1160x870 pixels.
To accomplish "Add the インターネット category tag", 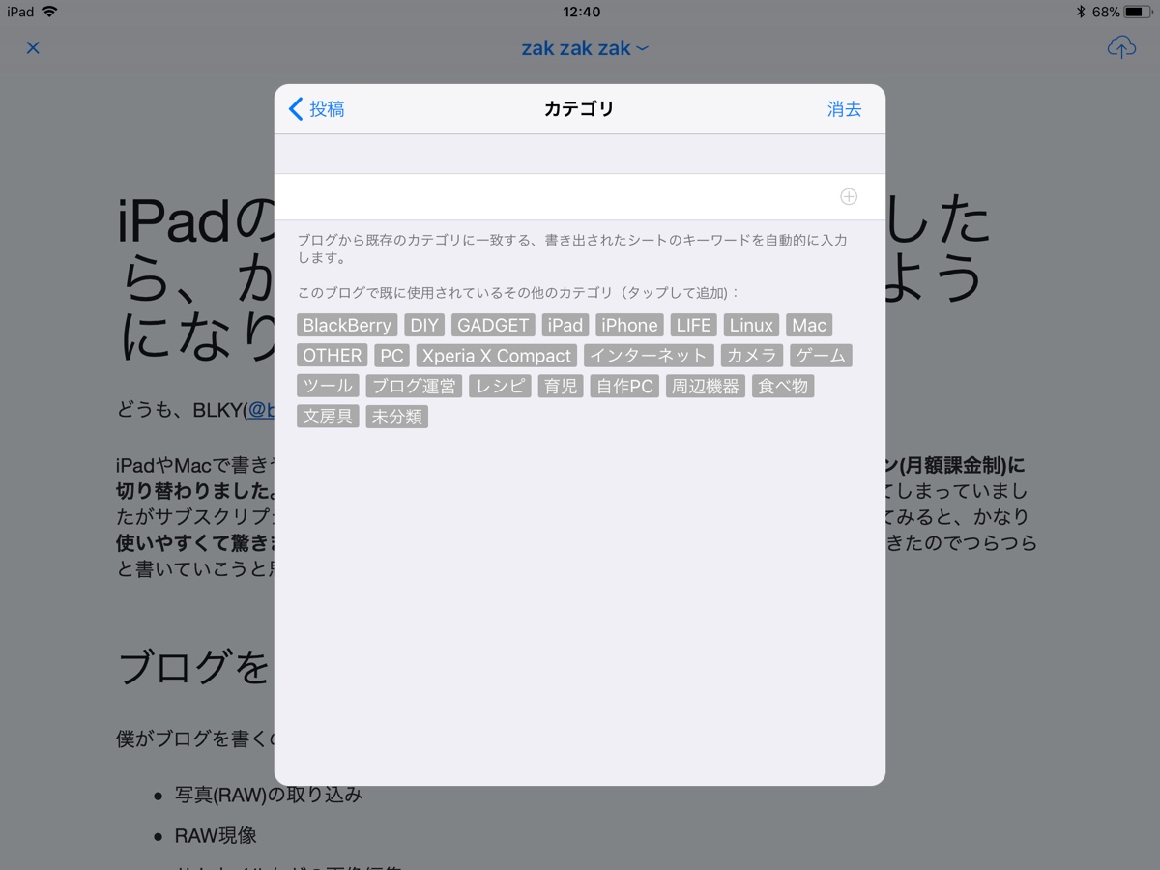I will pos(649,356).
